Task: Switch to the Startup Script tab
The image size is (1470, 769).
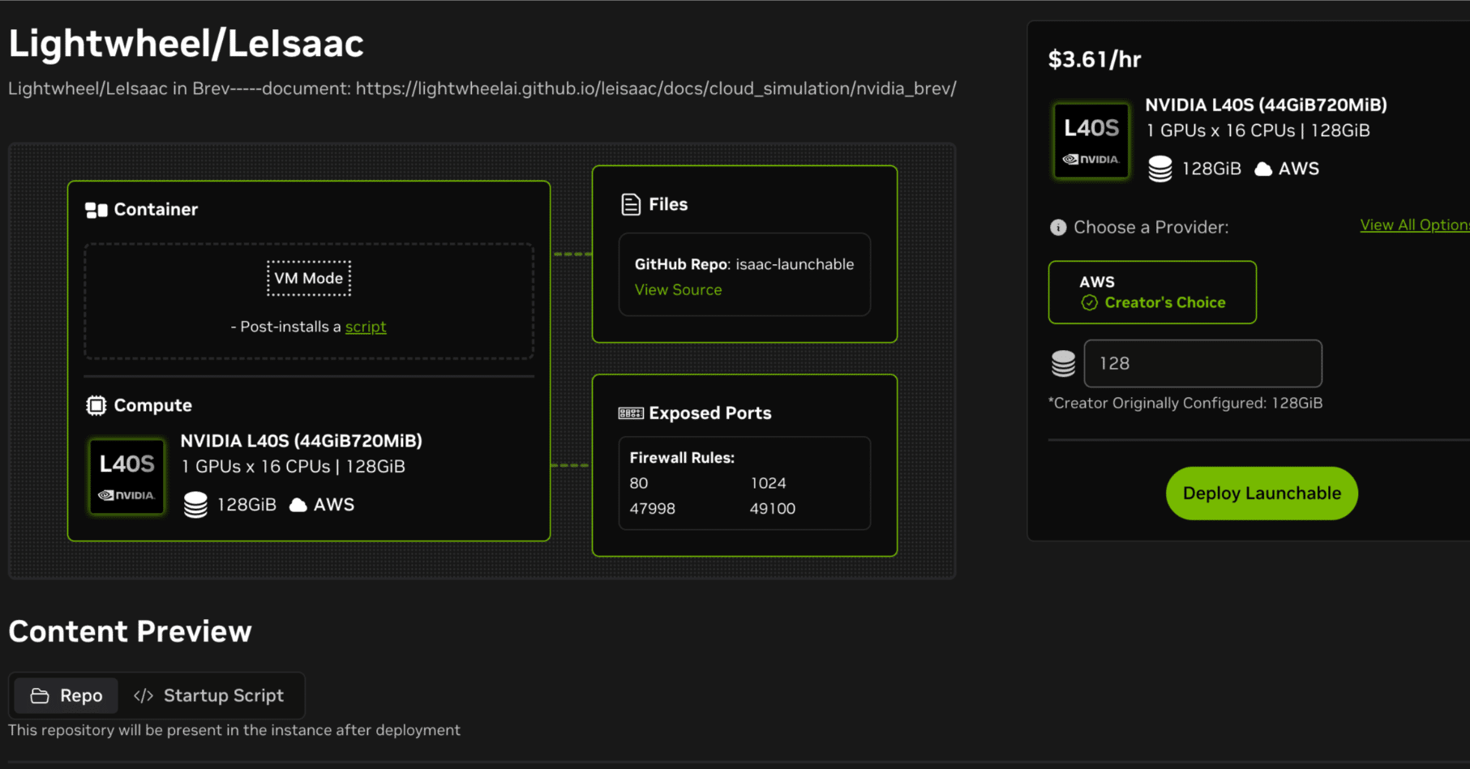Action: [209, 695]
